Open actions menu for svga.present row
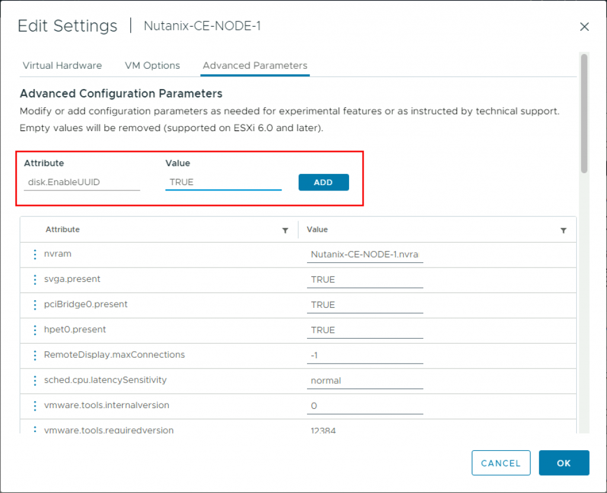 click(x=34, y=279)
